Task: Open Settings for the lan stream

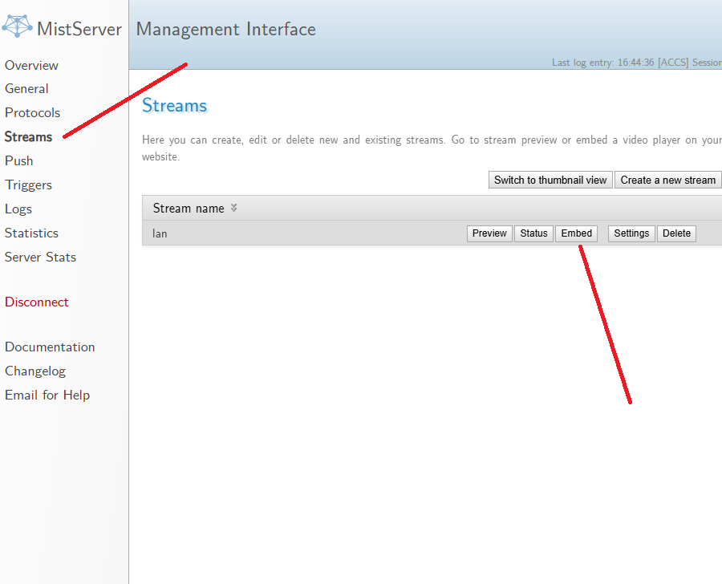Action: coord(631,233)
